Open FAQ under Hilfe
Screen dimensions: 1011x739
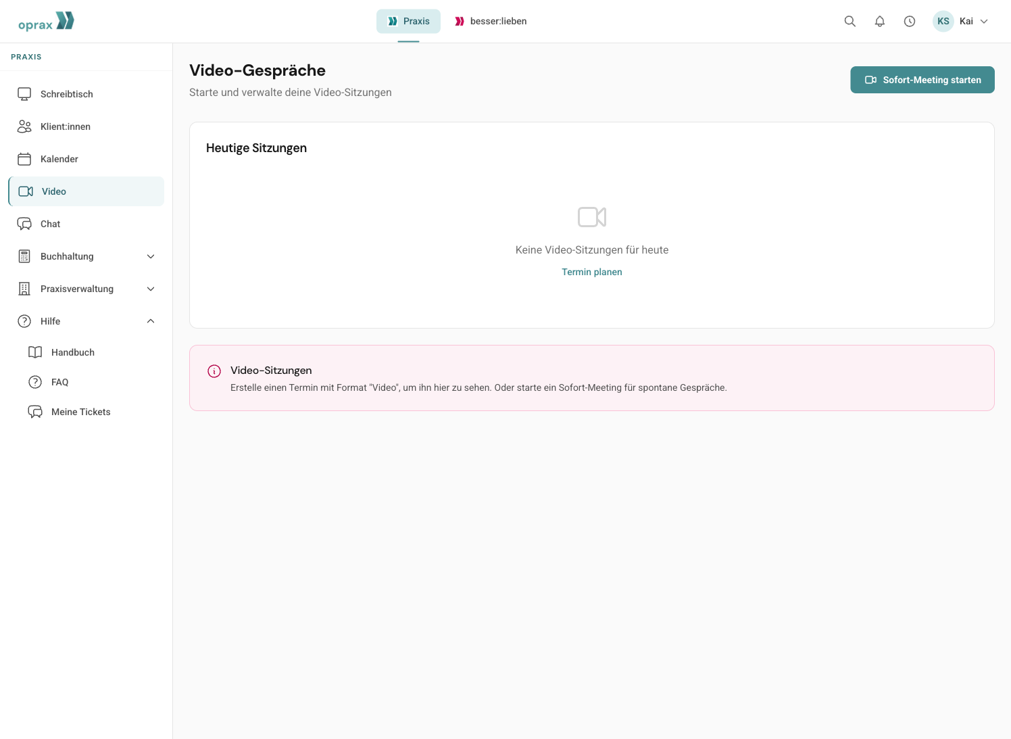91,382
